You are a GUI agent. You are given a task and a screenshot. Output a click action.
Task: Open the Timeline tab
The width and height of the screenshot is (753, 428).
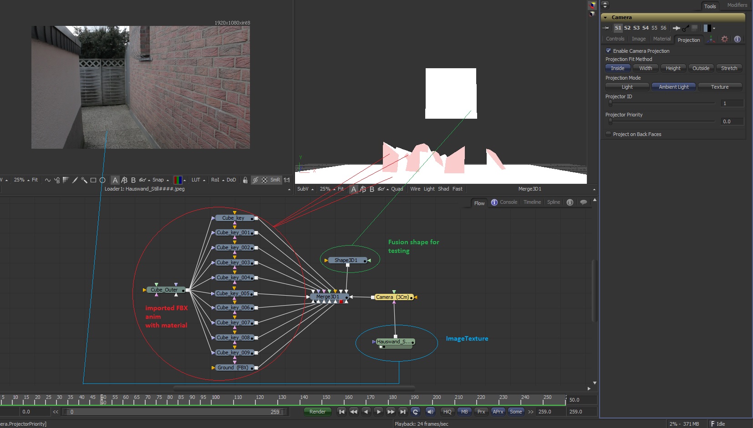[532, 202]
